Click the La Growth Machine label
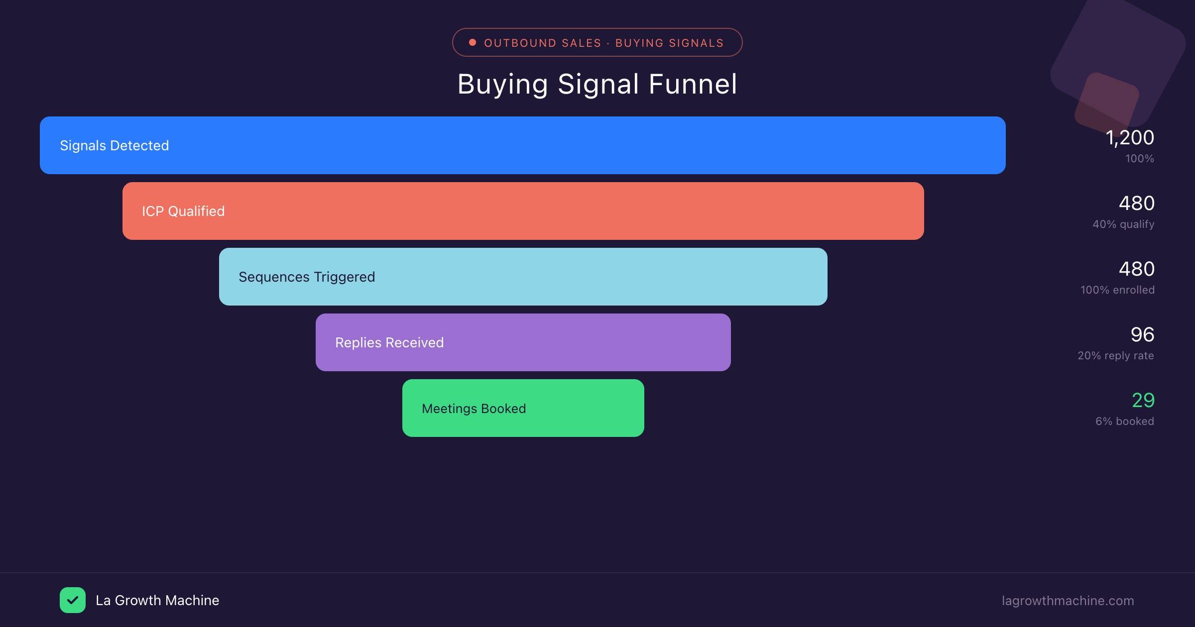The height and width of the screenshot is (627, 1195). (157, 600)
